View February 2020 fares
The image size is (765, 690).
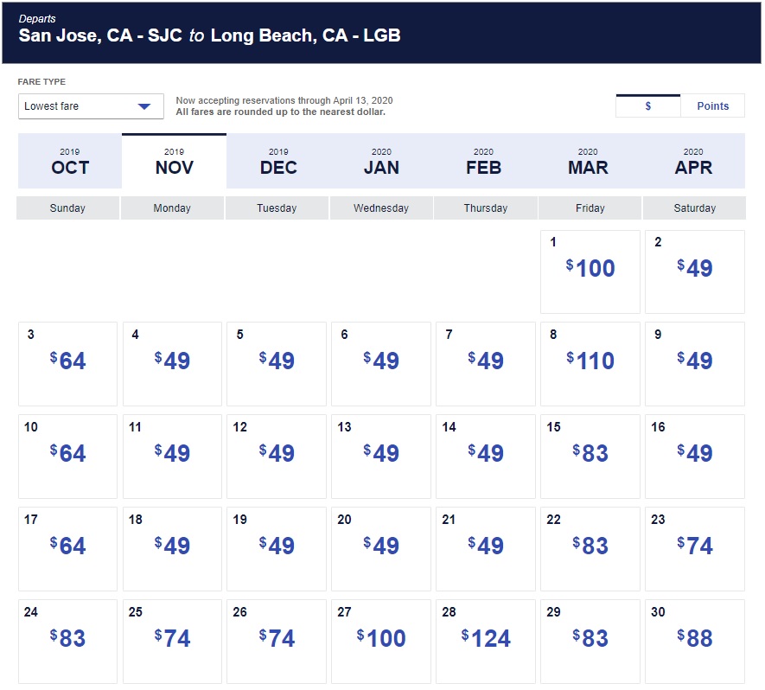[483, 162]
